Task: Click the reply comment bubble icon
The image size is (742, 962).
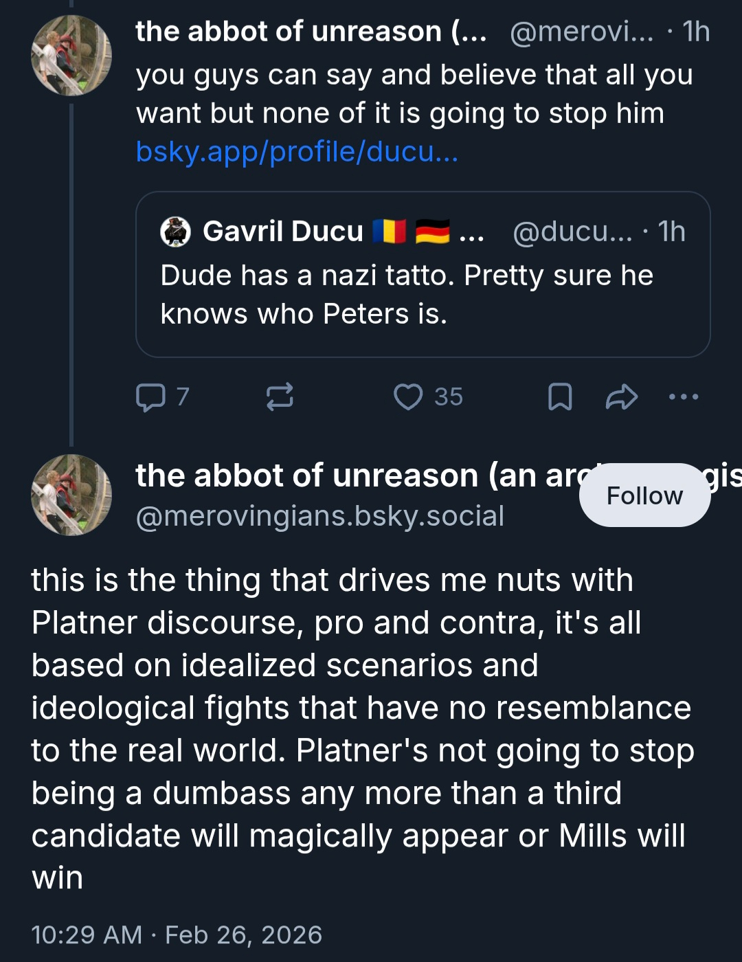Action: pos(150,397)
